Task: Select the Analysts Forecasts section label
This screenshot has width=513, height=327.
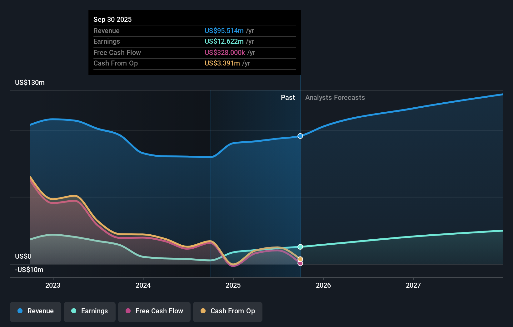Action: tap(335, 97)
